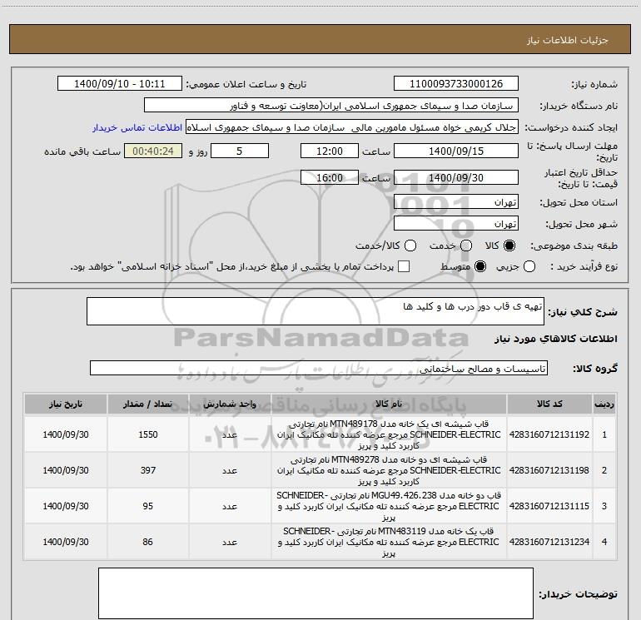This screenshot has height=620, width=641.
Task: Click the اطلاعات کالاهای مورد نیاز section heading
Action: pyautogui.click(x=556, y=339)
